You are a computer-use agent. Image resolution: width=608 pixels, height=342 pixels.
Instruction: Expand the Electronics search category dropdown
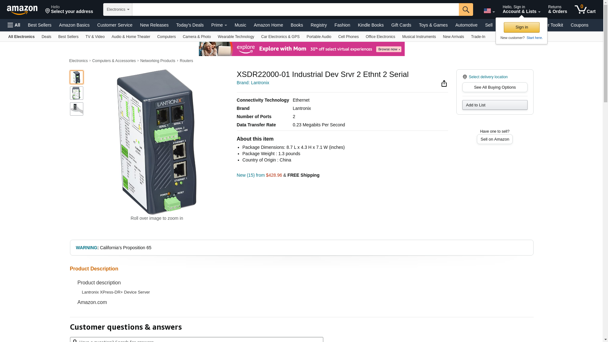click(117, 9)
